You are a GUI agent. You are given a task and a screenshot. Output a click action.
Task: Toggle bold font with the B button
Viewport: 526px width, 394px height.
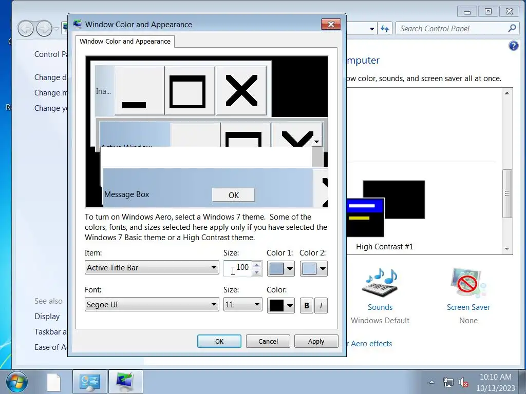coord(307,306)
